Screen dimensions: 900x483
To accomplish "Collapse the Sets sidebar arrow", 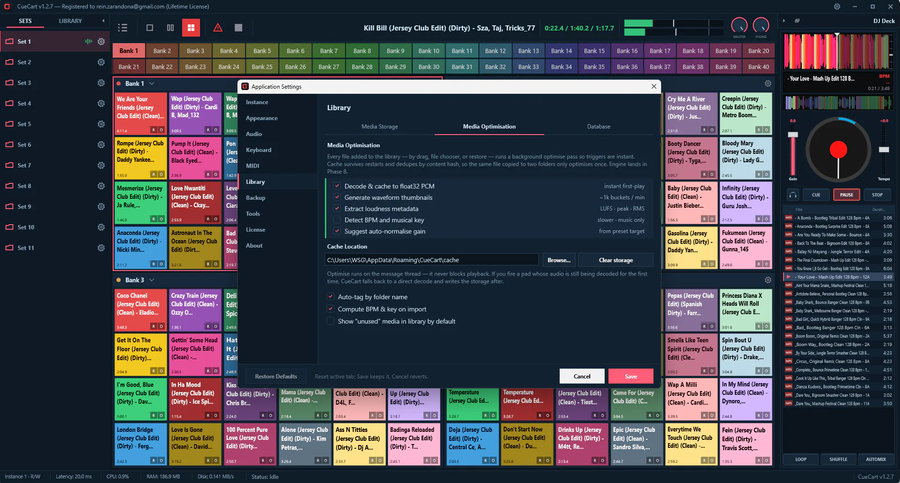I will coord(103,21).
